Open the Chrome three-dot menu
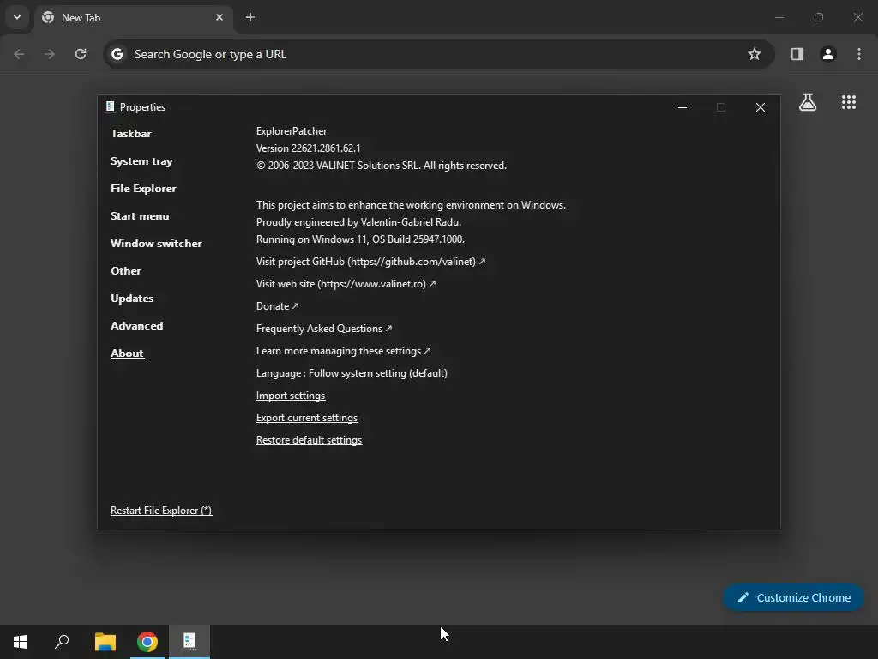Viewport: 878px width, 659px height. coord(859,54)
